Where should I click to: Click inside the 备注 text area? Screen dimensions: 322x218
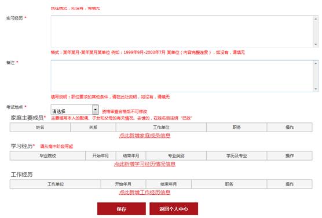click(182, 76)
